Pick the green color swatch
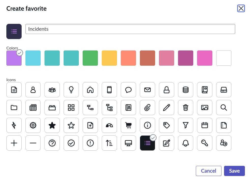The image size is (251, 177). (x=90, y=58)
